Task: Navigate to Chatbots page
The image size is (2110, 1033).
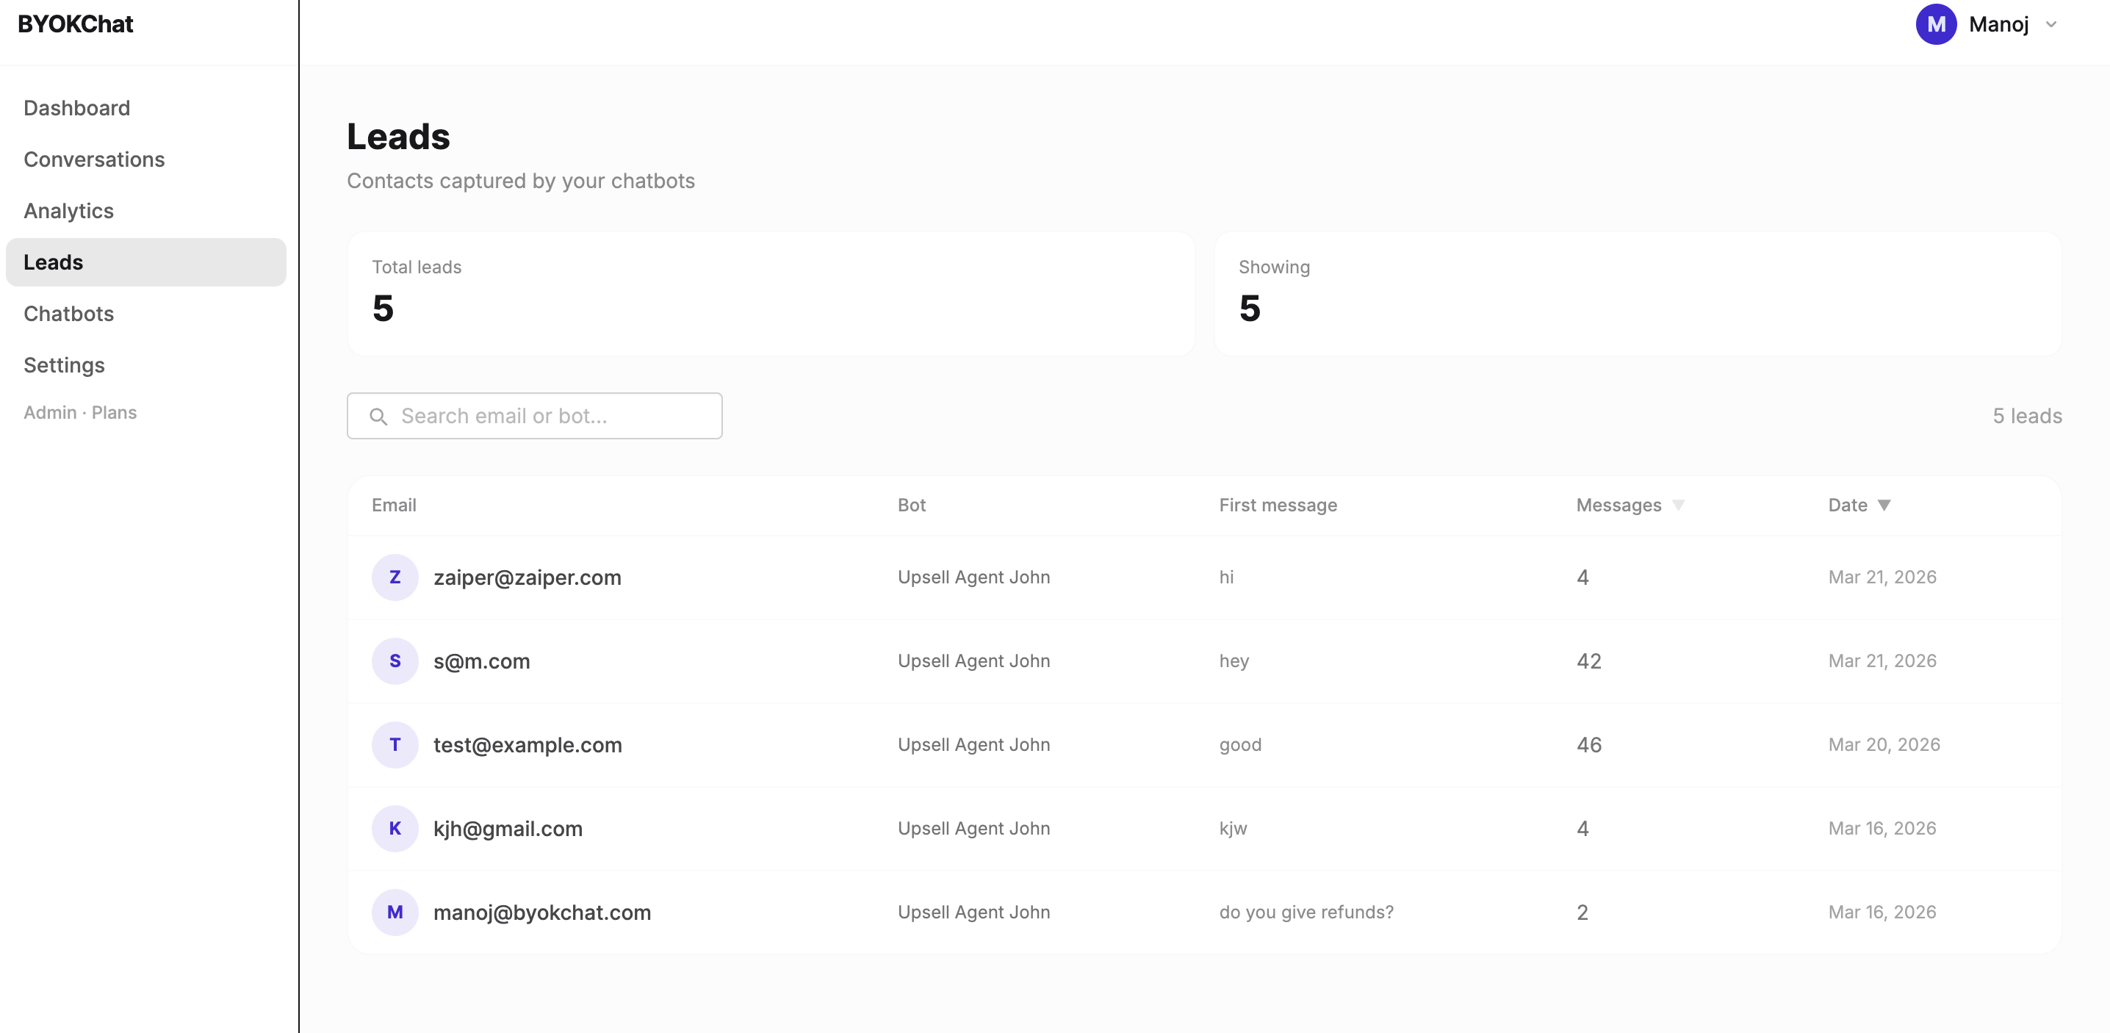Action: pyautogui.click(x=69, y=314)
